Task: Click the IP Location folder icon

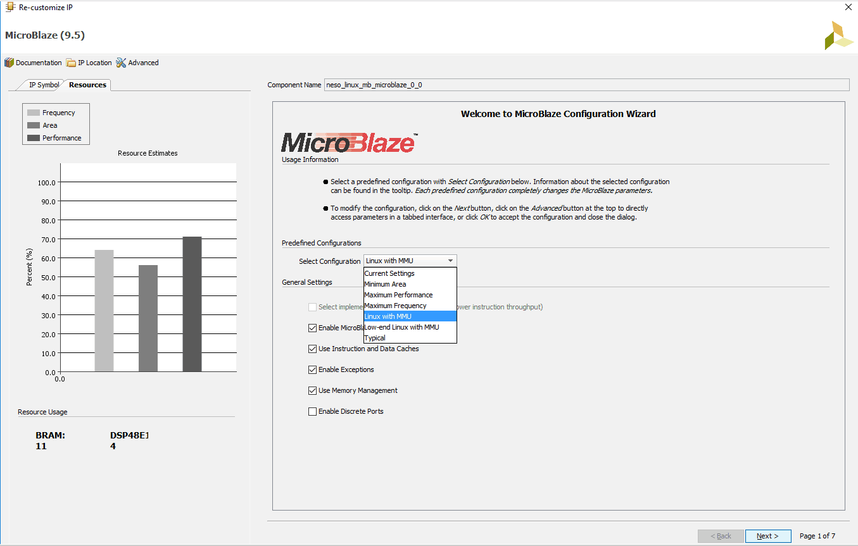Action: [71, 63]
